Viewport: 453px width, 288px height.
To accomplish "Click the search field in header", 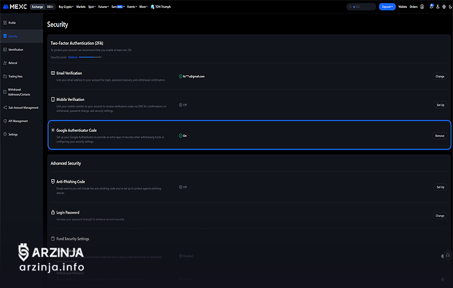I will coord(362,7).
